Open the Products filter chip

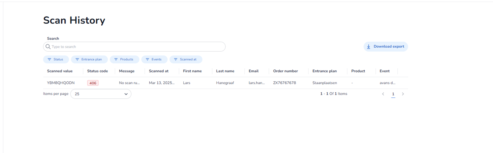pos(124,59)
